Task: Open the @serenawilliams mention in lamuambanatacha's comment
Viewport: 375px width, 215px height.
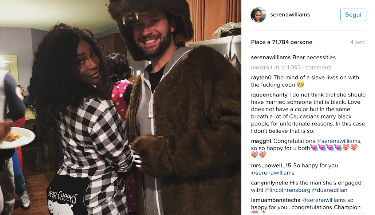Action: tap(324, 200)
